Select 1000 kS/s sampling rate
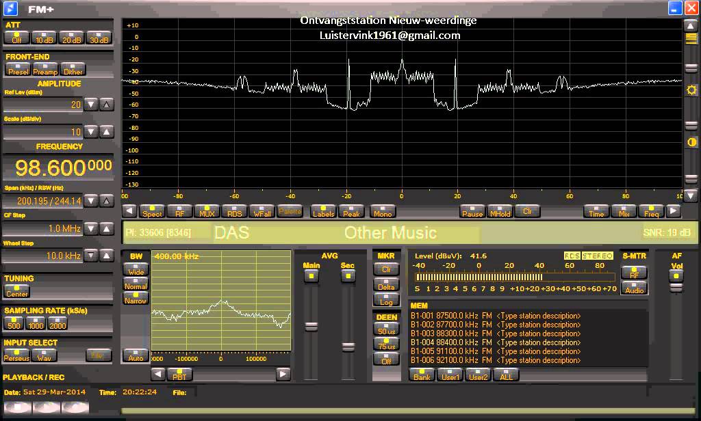 pyautogui.click(x=36, y=323)
